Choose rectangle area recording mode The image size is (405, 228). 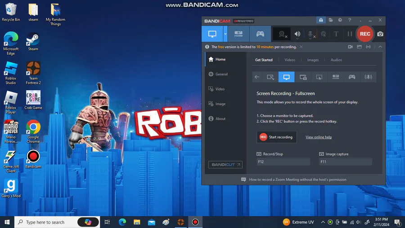pyautogui.click(x=270, y=77)
